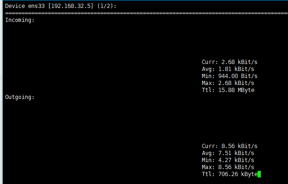Click incoming Max 2.68 kBit/s line
Screen dimensions: 288x184
coord(228,83)
